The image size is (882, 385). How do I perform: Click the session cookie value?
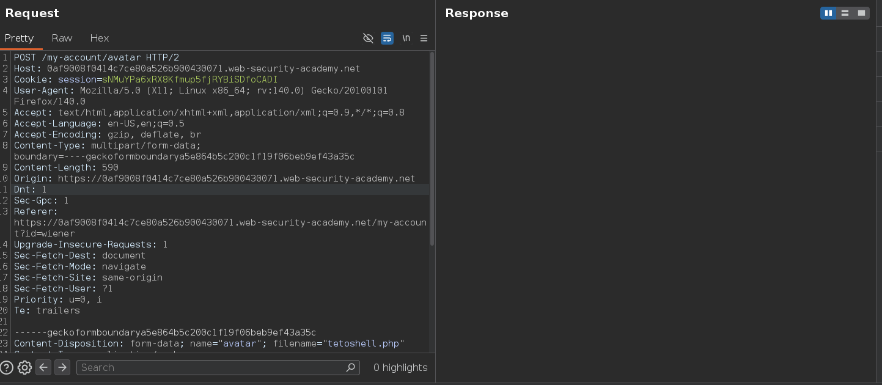click(x=189, y=79)
